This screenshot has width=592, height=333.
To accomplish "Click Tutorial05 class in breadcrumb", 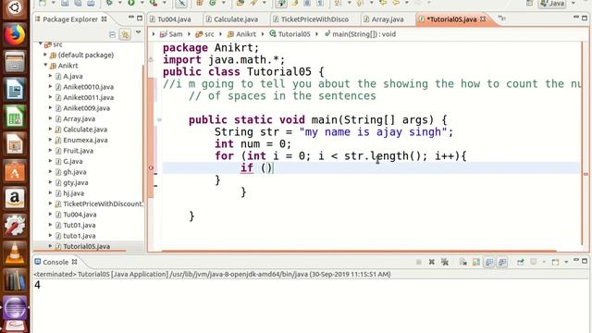I will 290,34.
